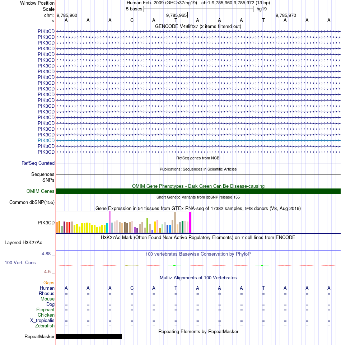Select the Human alignment row label
This screenshot has height=345, width=341.
(x=47, y=288)
